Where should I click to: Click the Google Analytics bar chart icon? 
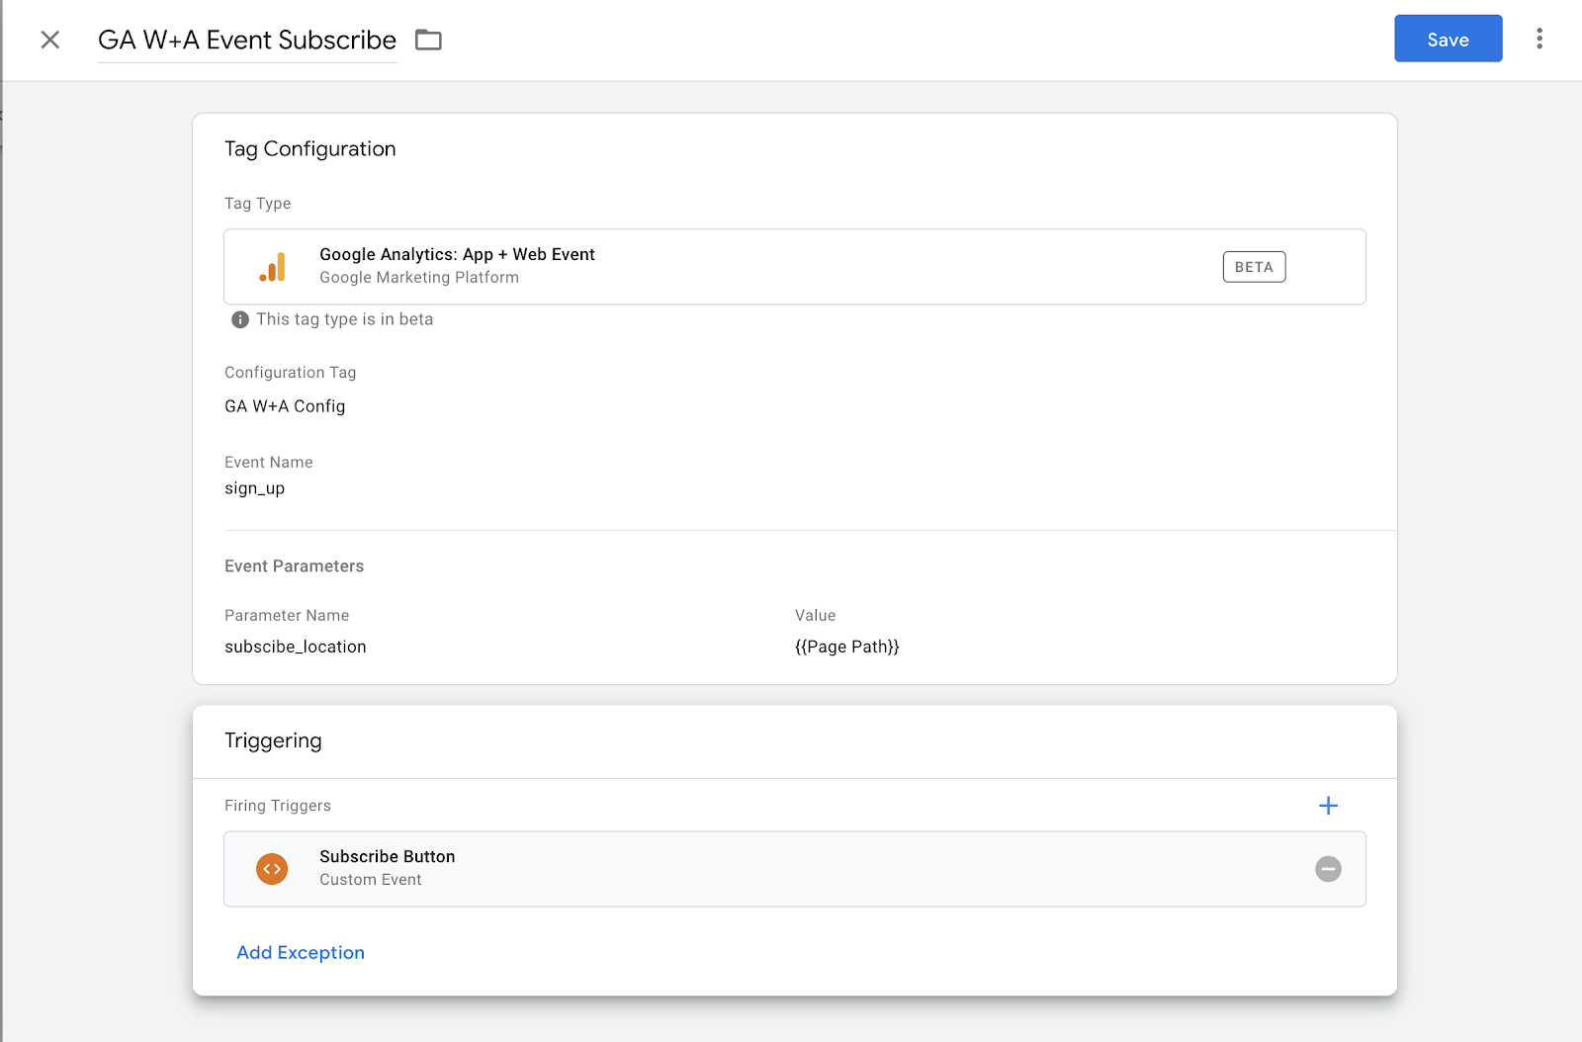[x=273, y=267]
